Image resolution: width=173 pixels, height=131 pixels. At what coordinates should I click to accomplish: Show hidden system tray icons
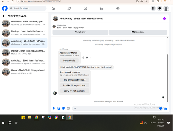coord(151,123)
